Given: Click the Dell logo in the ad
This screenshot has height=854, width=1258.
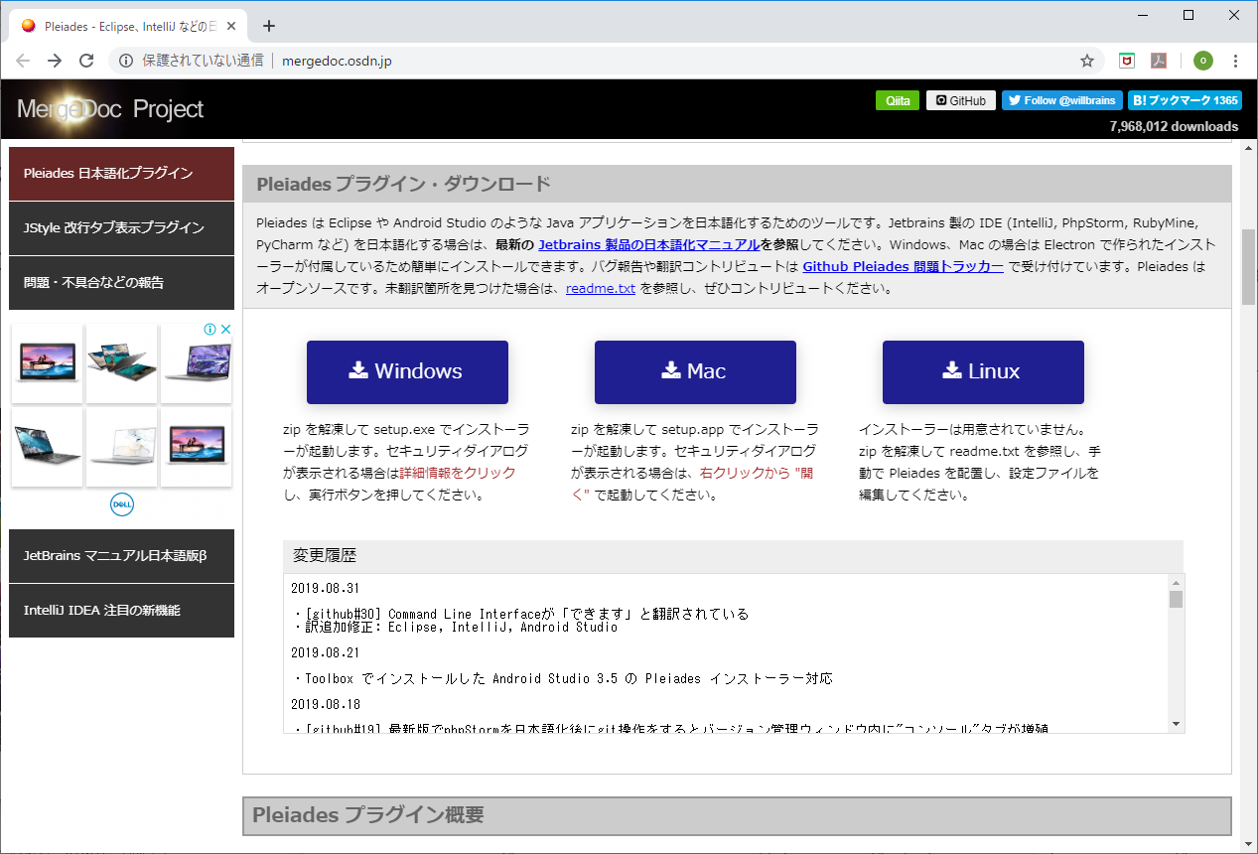Looking at the screenshot, I should [122, 504].
